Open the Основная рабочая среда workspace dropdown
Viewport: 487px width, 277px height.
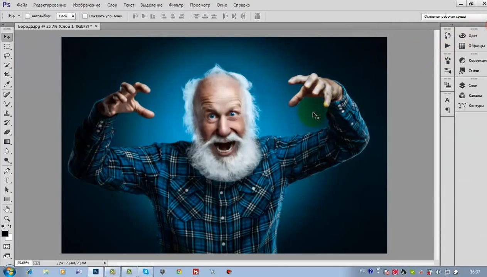(x=454, y=17)
